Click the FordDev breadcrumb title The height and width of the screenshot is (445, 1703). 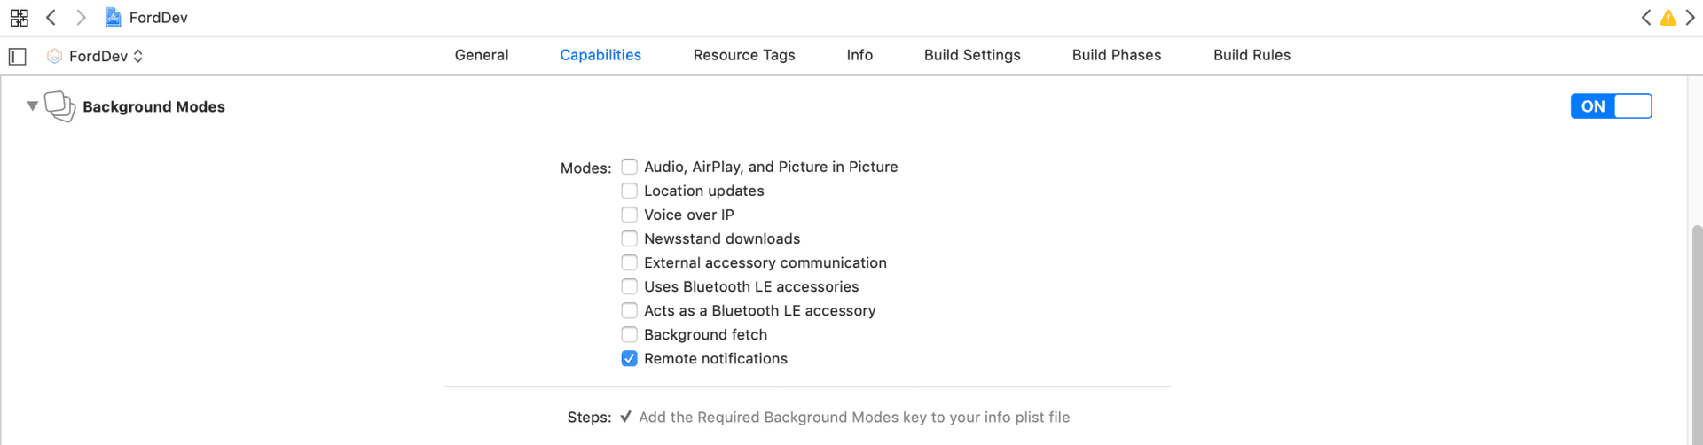[158, 18]
